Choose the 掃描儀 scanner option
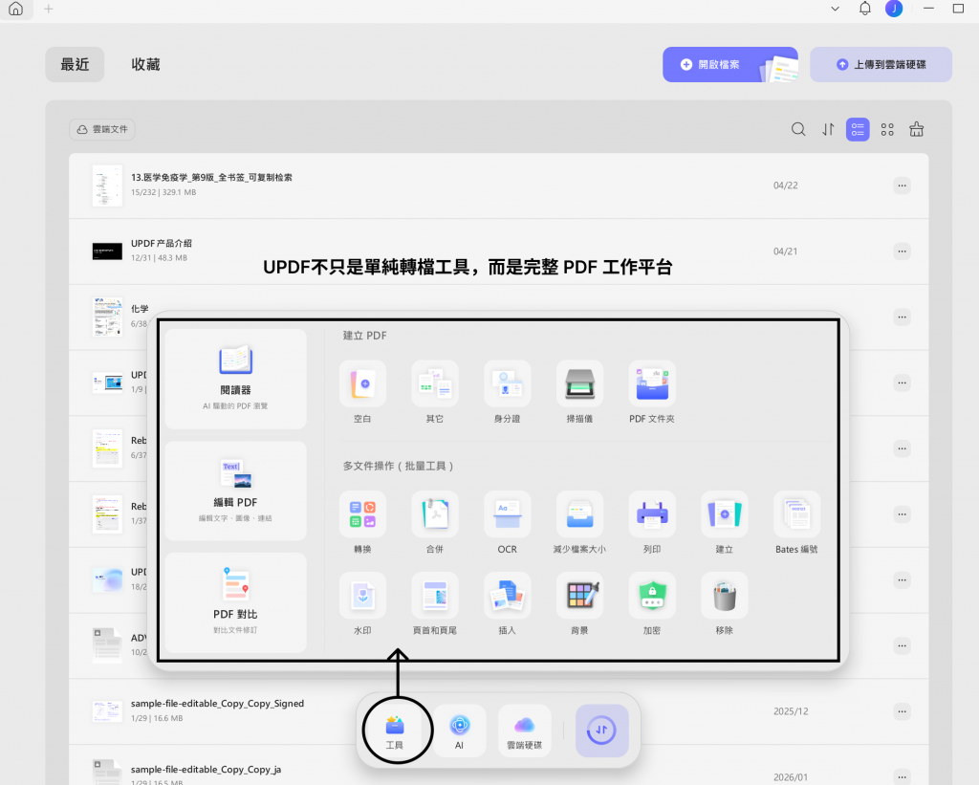The width and height of the screenshot is (979, 785). tap(579, 383)
